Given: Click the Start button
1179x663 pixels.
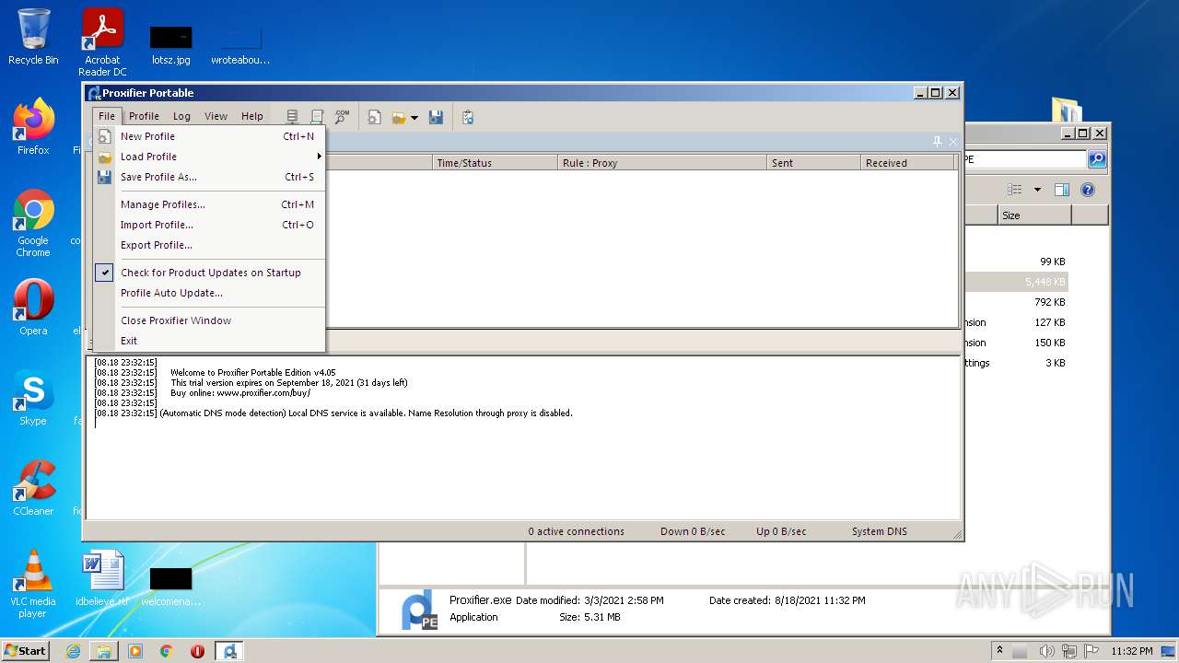Looking at the screenshot, I should 26,650.
